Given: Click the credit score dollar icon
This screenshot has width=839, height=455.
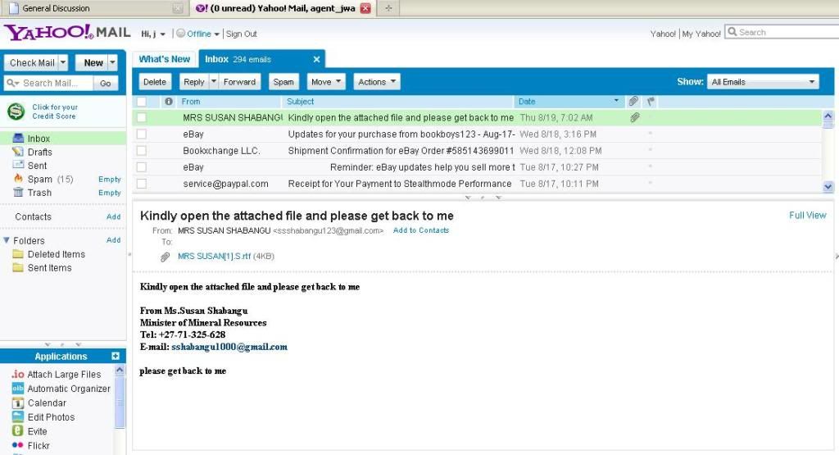Looking at the screenshot, I should (16, 111).
